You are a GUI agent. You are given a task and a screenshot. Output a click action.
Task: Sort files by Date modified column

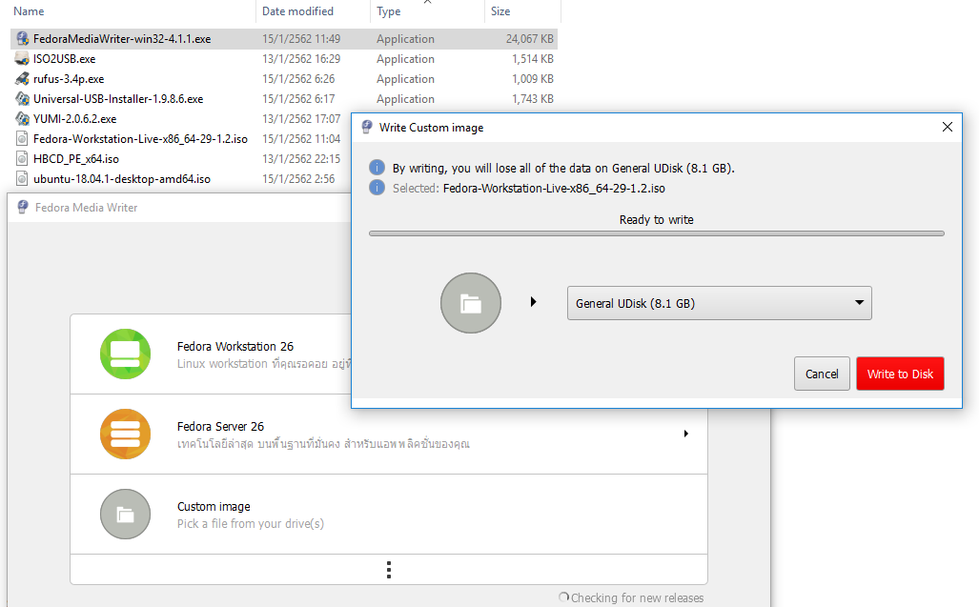(x=297, y=11)
